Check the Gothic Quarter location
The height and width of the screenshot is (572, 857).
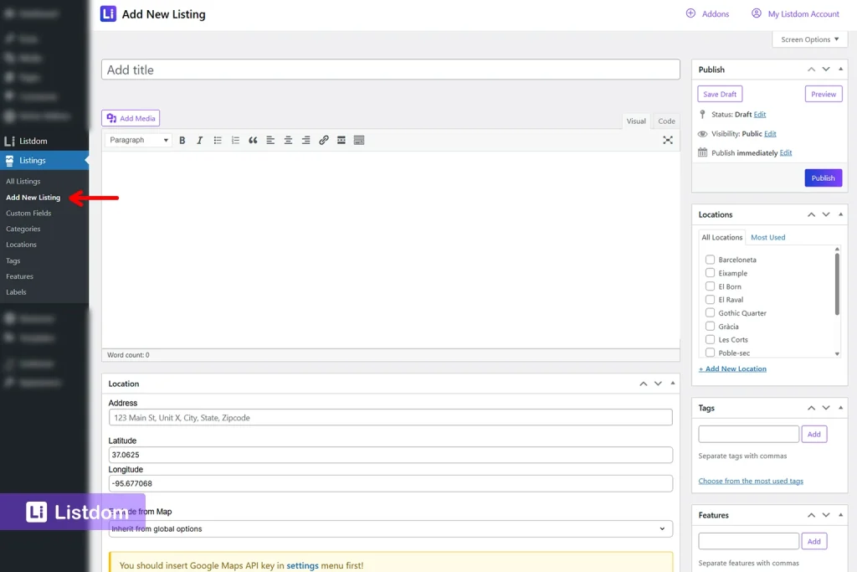tap(710, 312)
